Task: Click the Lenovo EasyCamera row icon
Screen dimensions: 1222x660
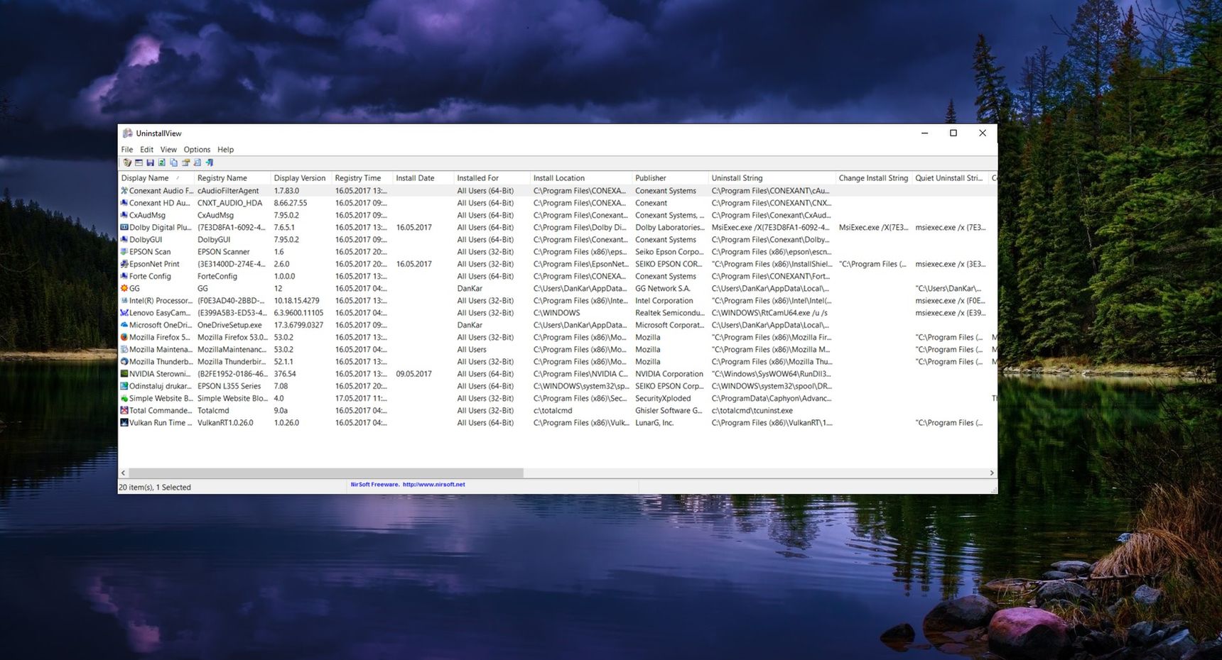Action: pyautogui.click(x=124, y=313)
